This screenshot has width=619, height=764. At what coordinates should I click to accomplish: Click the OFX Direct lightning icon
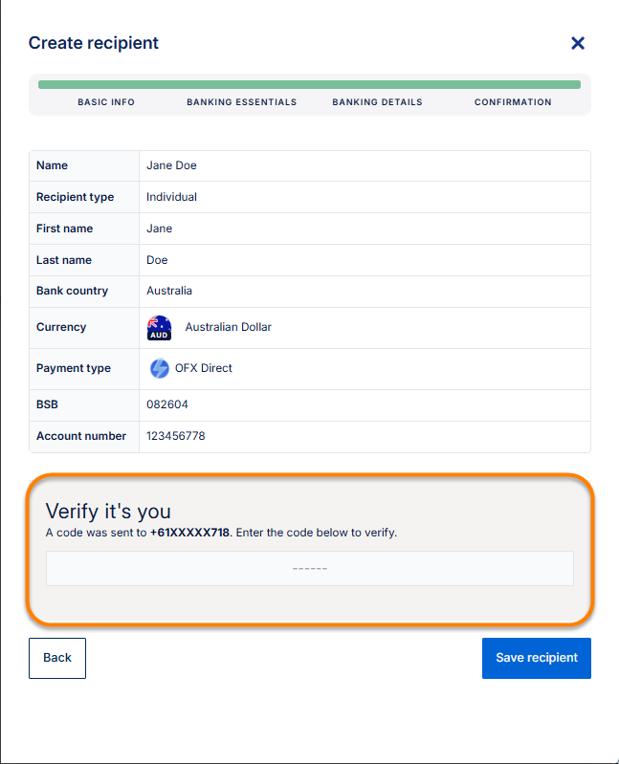point(159,368)
